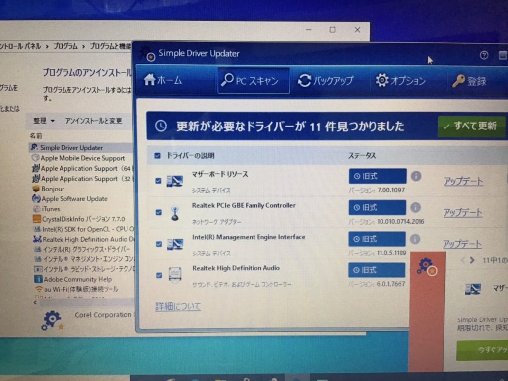Viewport: 508px width, 381px height.
Task: Click the Realtek PCIe network adapter icon
Action: click(174, 213)
